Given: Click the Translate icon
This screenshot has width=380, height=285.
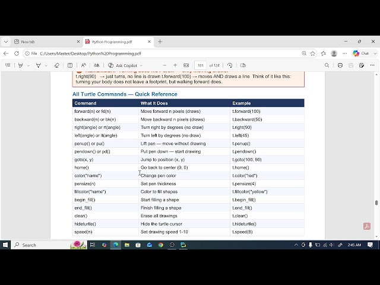Looking at the screenshot, I should (96, 65).
